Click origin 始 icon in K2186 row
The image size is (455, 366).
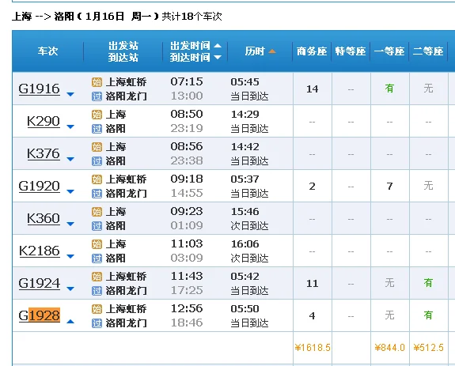(97, 244)
